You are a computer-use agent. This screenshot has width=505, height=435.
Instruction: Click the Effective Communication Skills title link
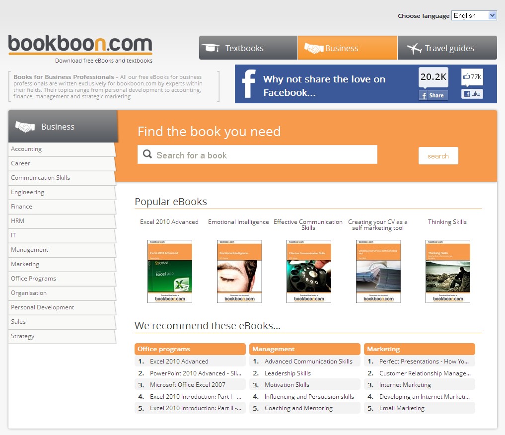[308, 225]
